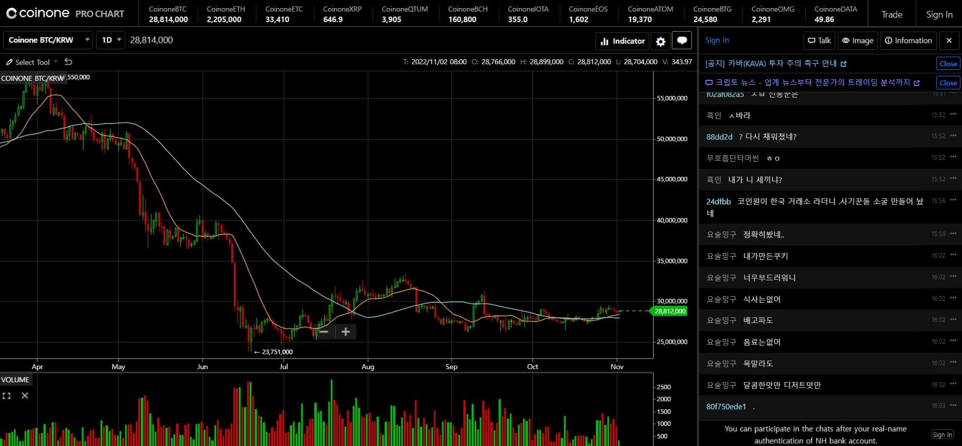This screenshot has height=446, width=962.
Task: Open options for message 배고파도
Action: [953, 319]
